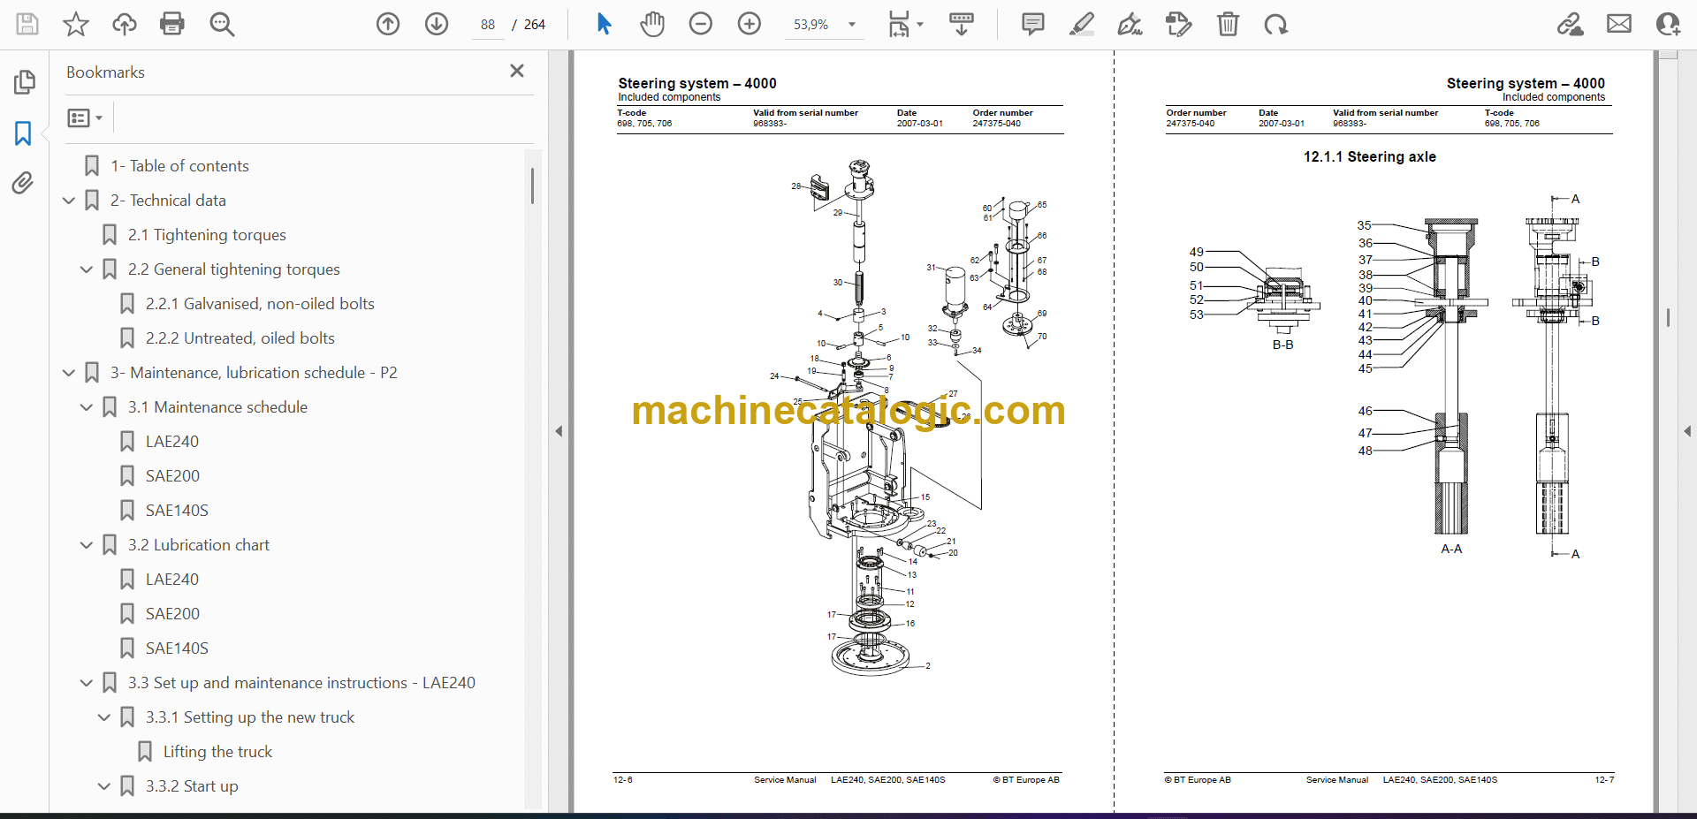
Task: Select the Hand pan tool
Action: tap(652, 24)
